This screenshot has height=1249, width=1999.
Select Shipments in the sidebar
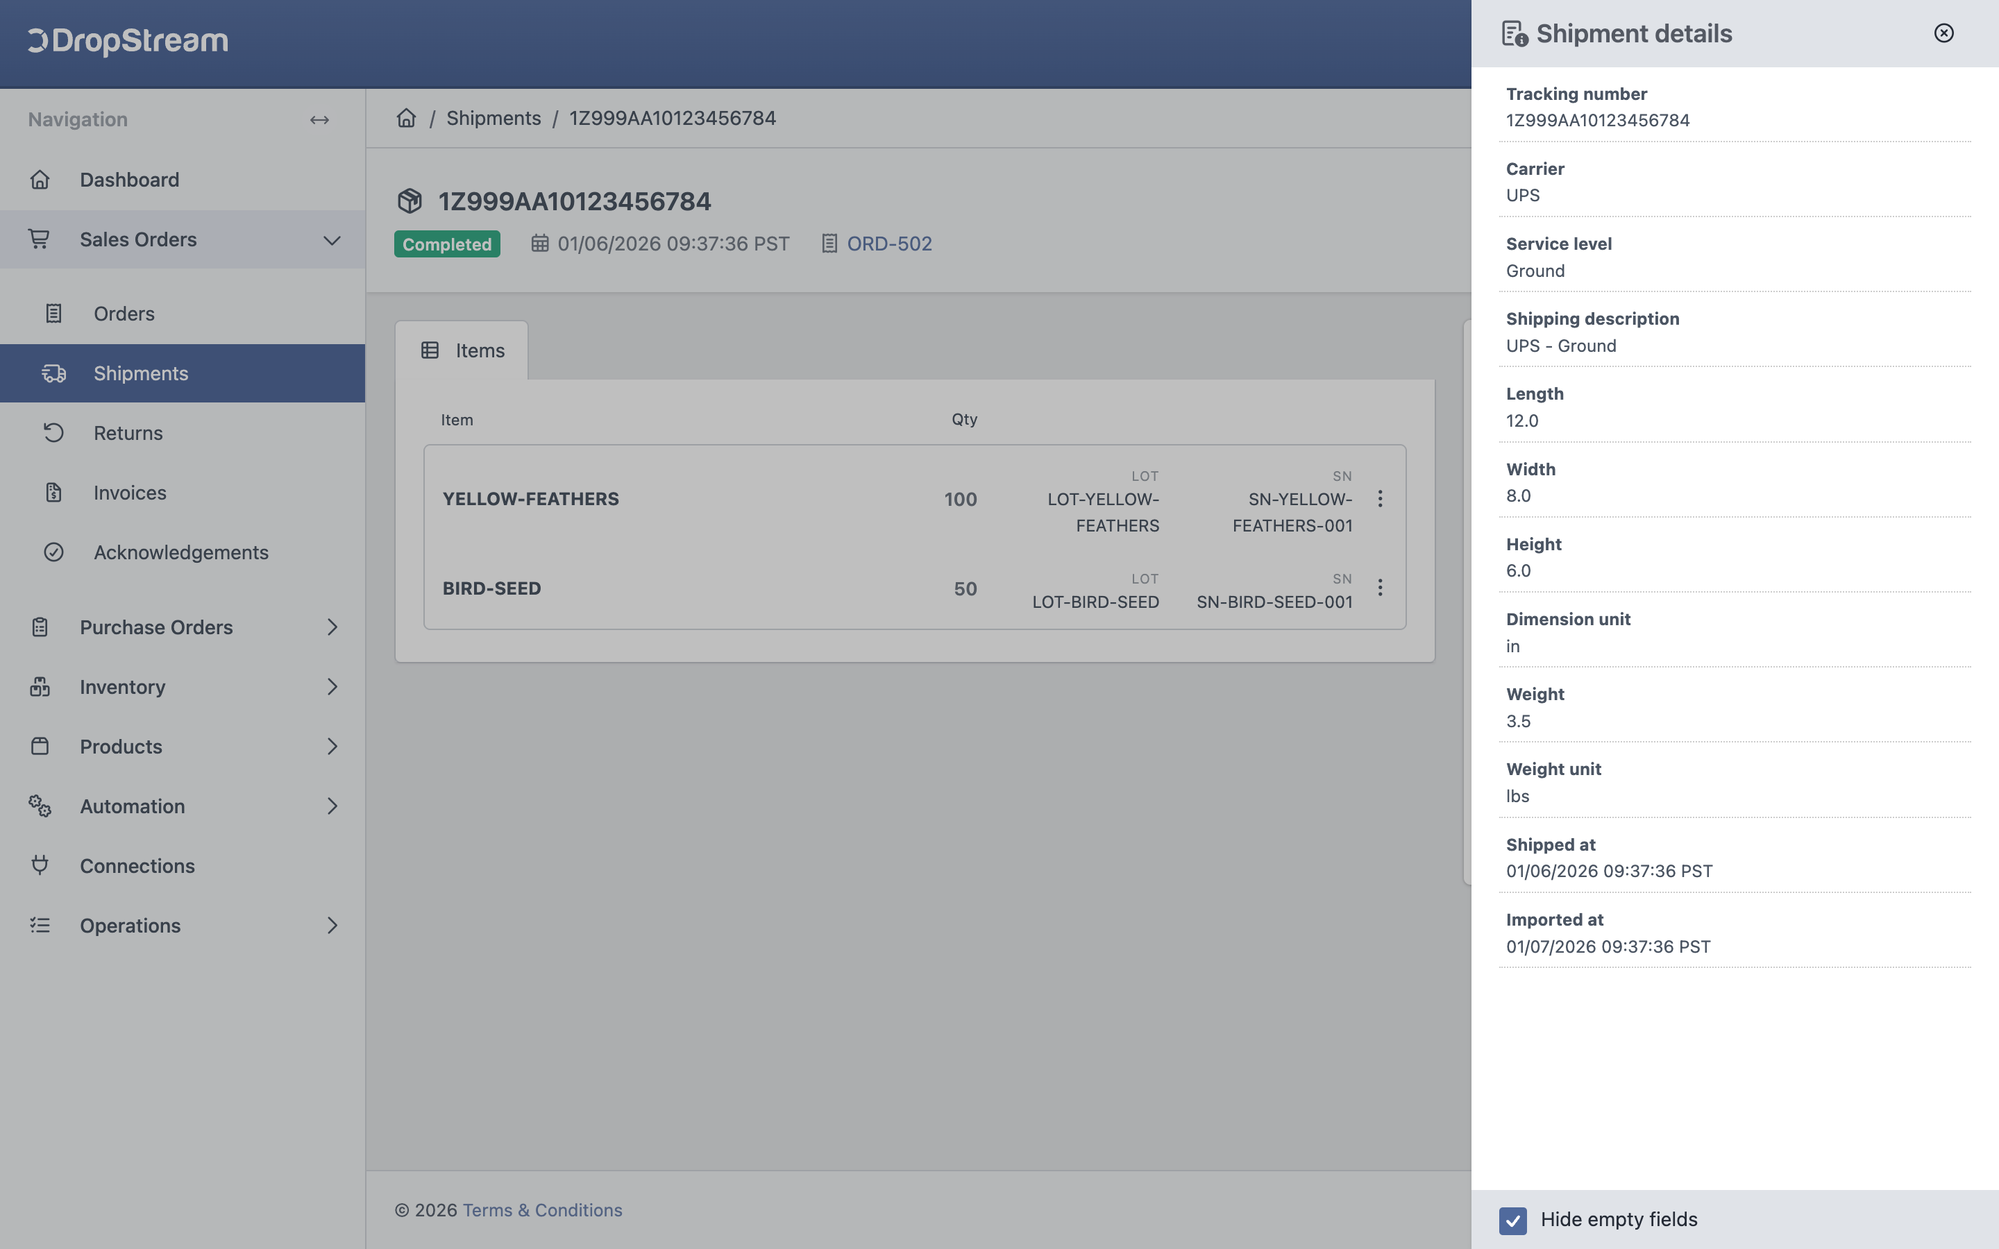183,373
